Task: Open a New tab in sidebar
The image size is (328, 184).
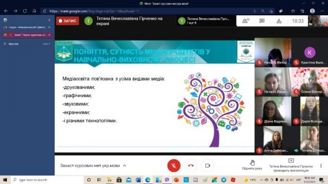Action: tap(27, 44)
